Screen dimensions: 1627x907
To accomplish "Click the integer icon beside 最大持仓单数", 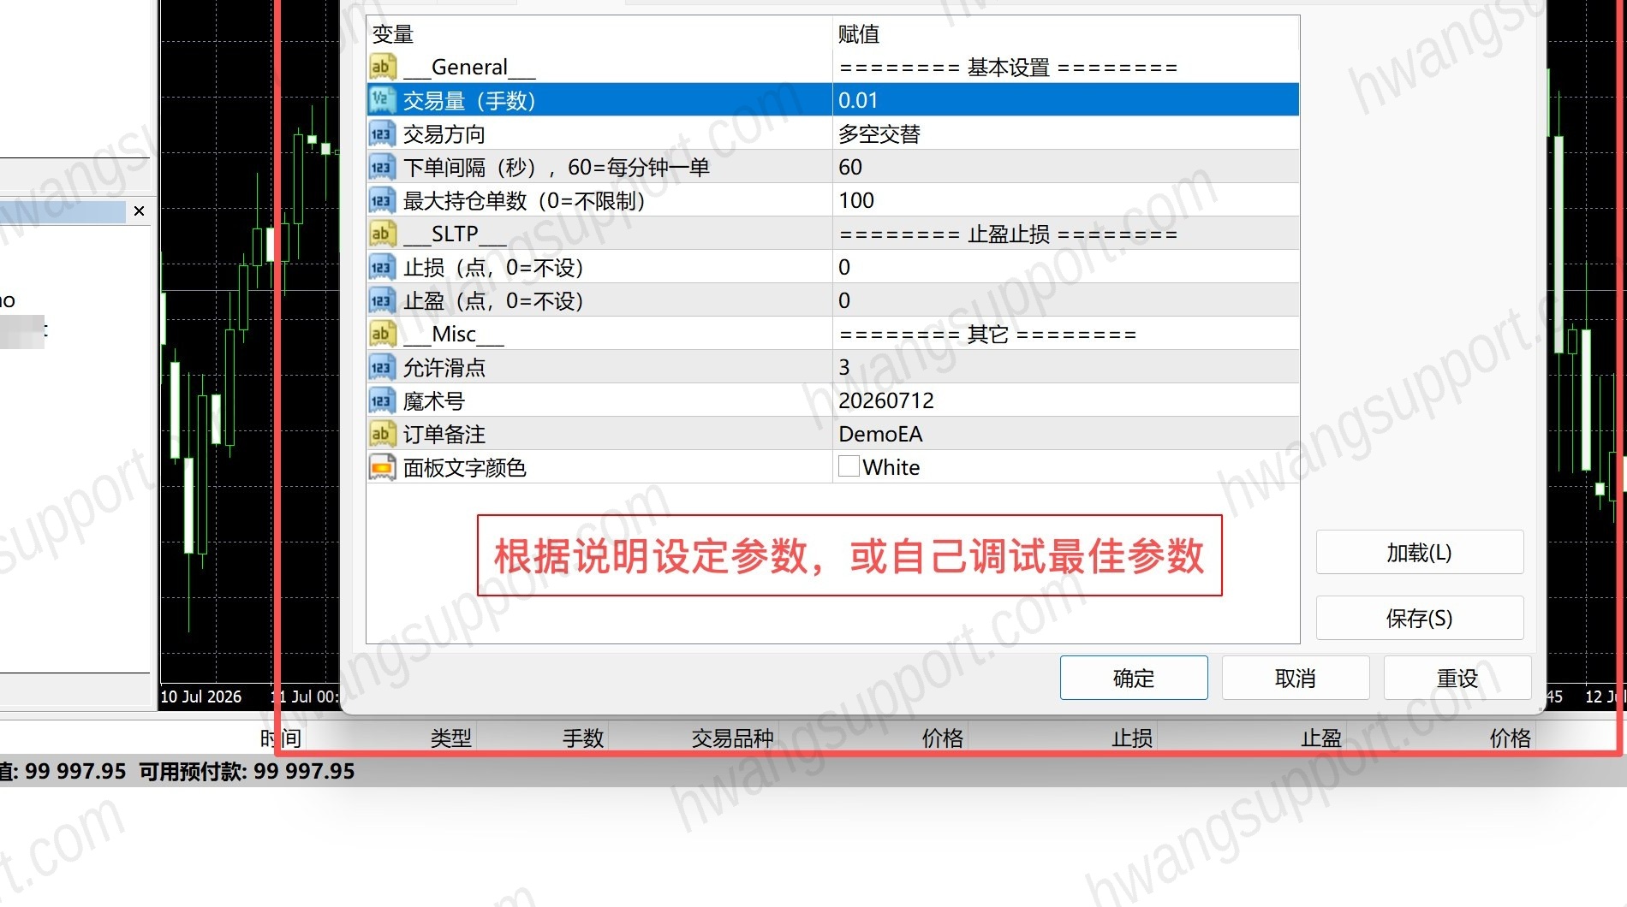I will point(382,200).
